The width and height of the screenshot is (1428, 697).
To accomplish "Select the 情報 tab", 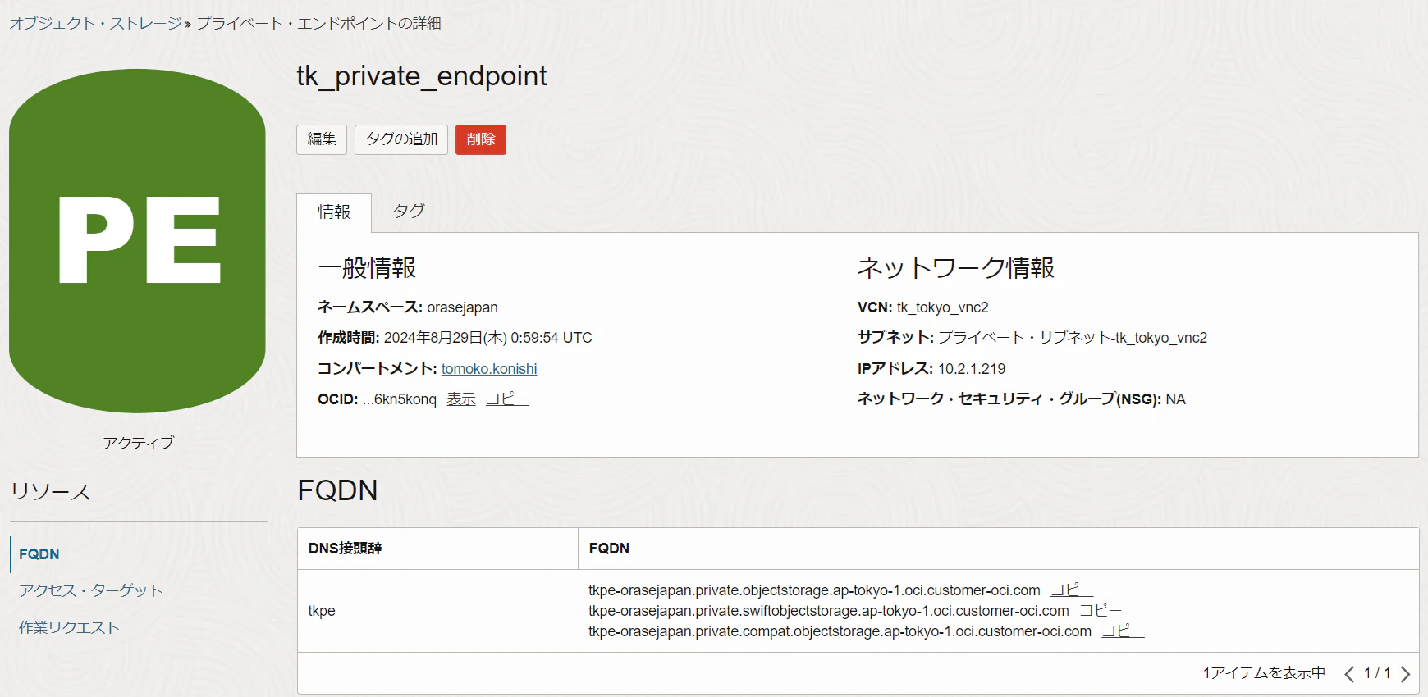I will tap(334, 212).
